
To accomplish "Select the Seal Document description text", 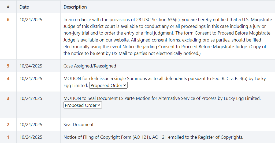I will tap(79, 125).
